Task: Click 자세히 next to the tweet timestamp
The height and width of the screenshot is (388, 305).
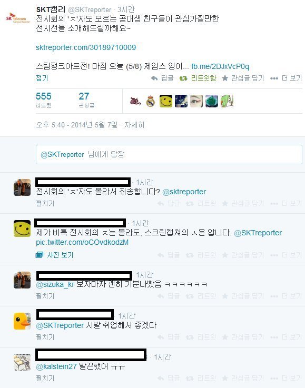Action: coord(134,125)
